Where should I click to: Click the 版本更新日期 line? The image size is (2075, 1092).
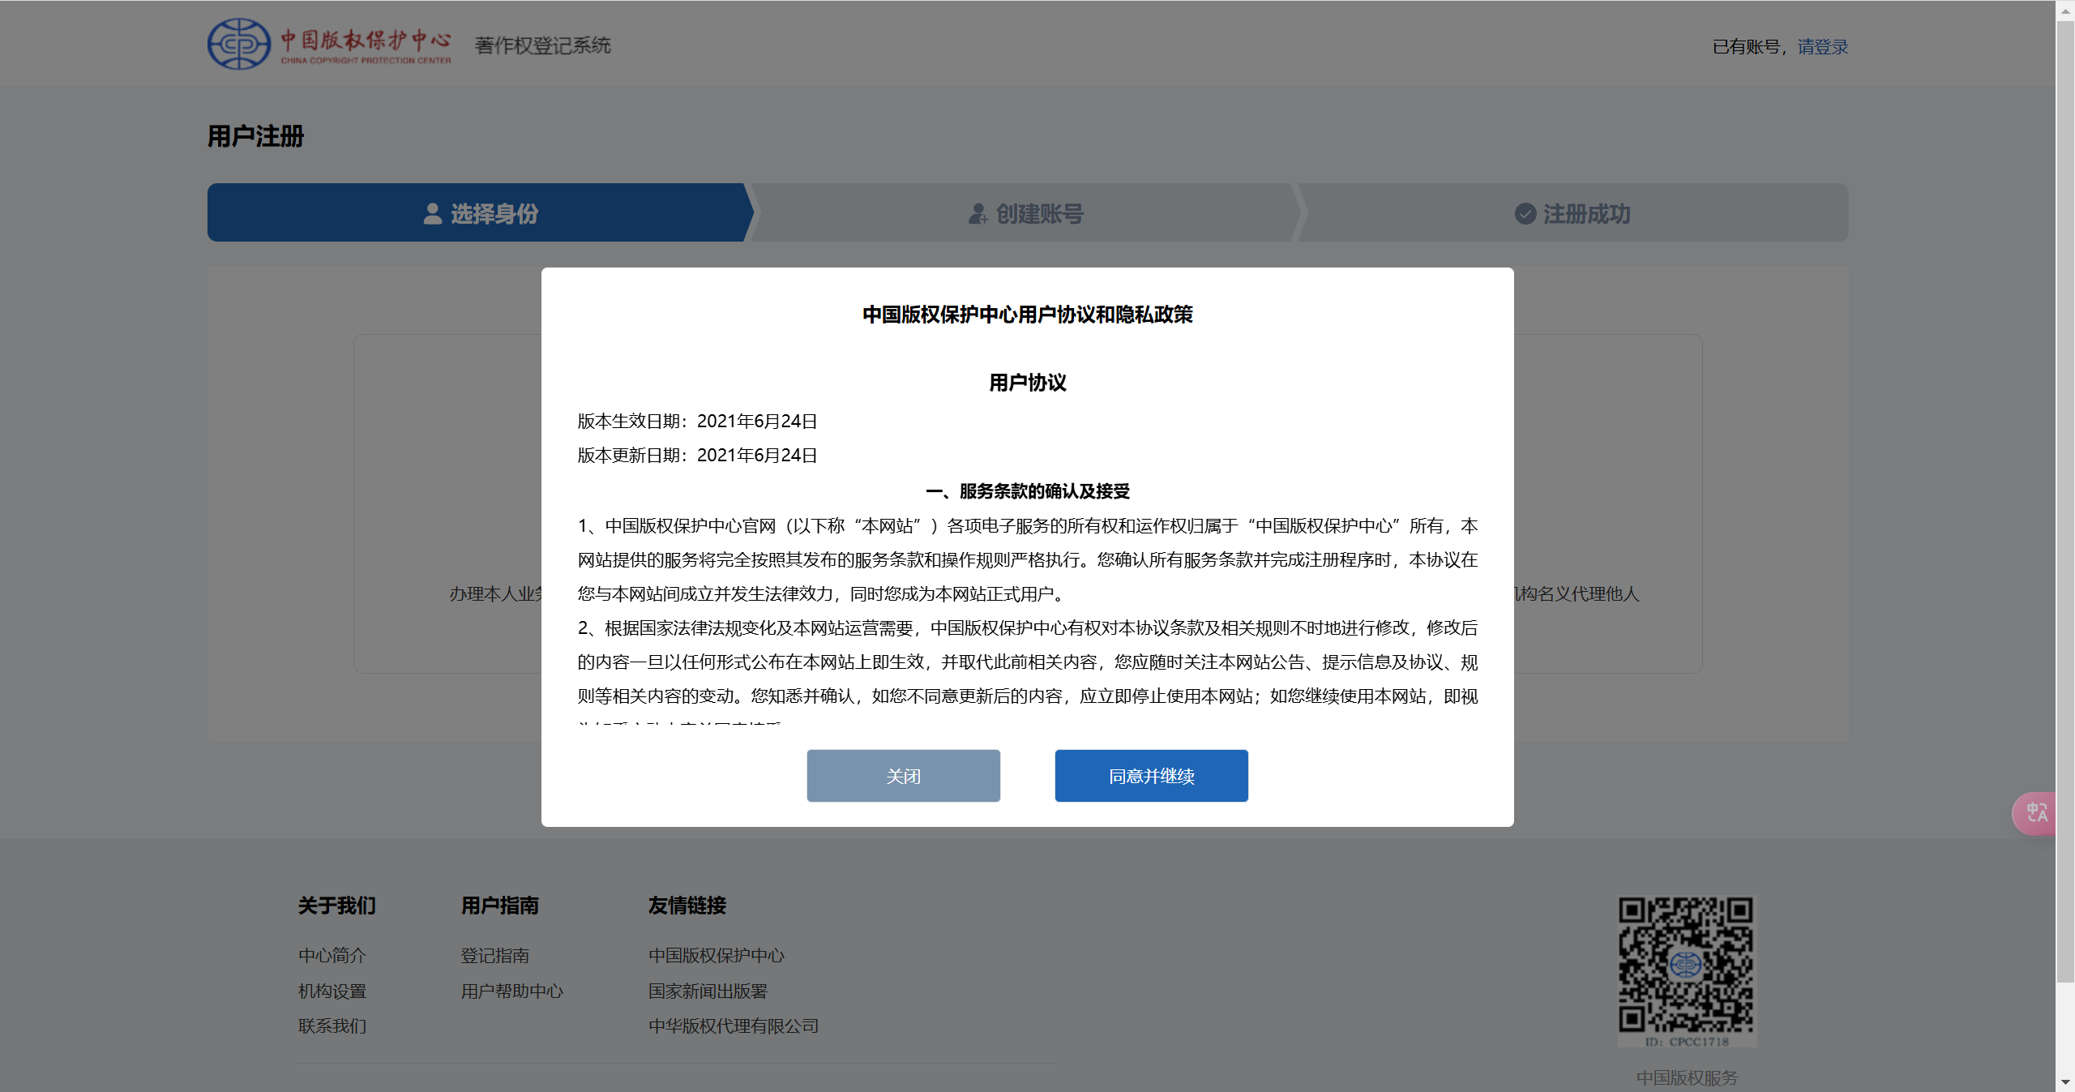pyautogui.click(x=697, y=456)
